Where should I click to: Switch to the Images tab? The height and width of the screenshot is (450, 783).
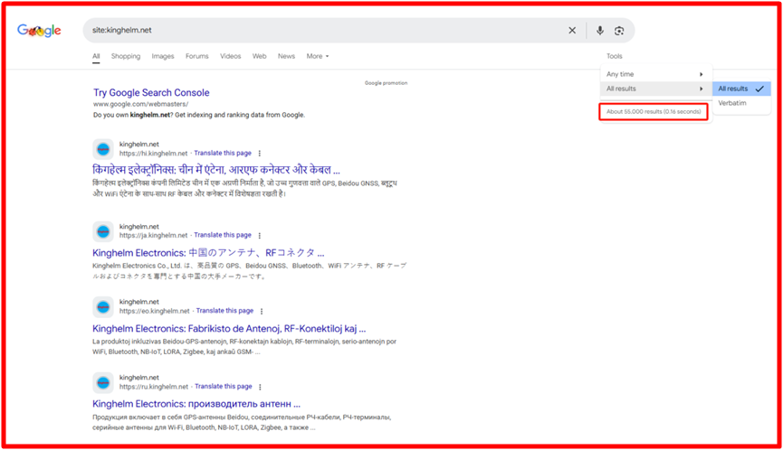pyautogui.click(x=163, y=56)
